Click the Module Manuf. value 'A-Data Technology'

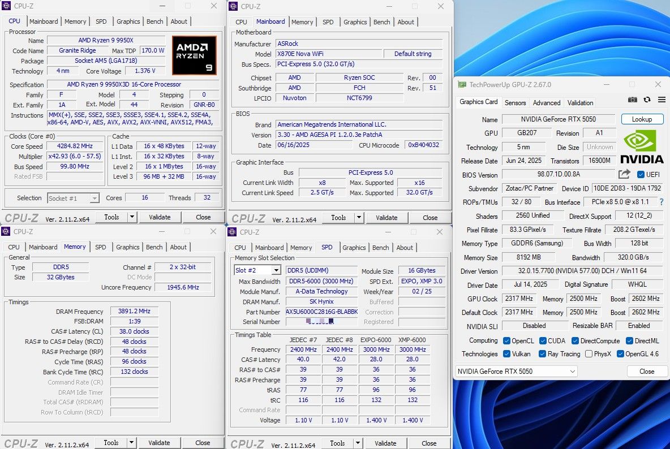pos(322,291)
